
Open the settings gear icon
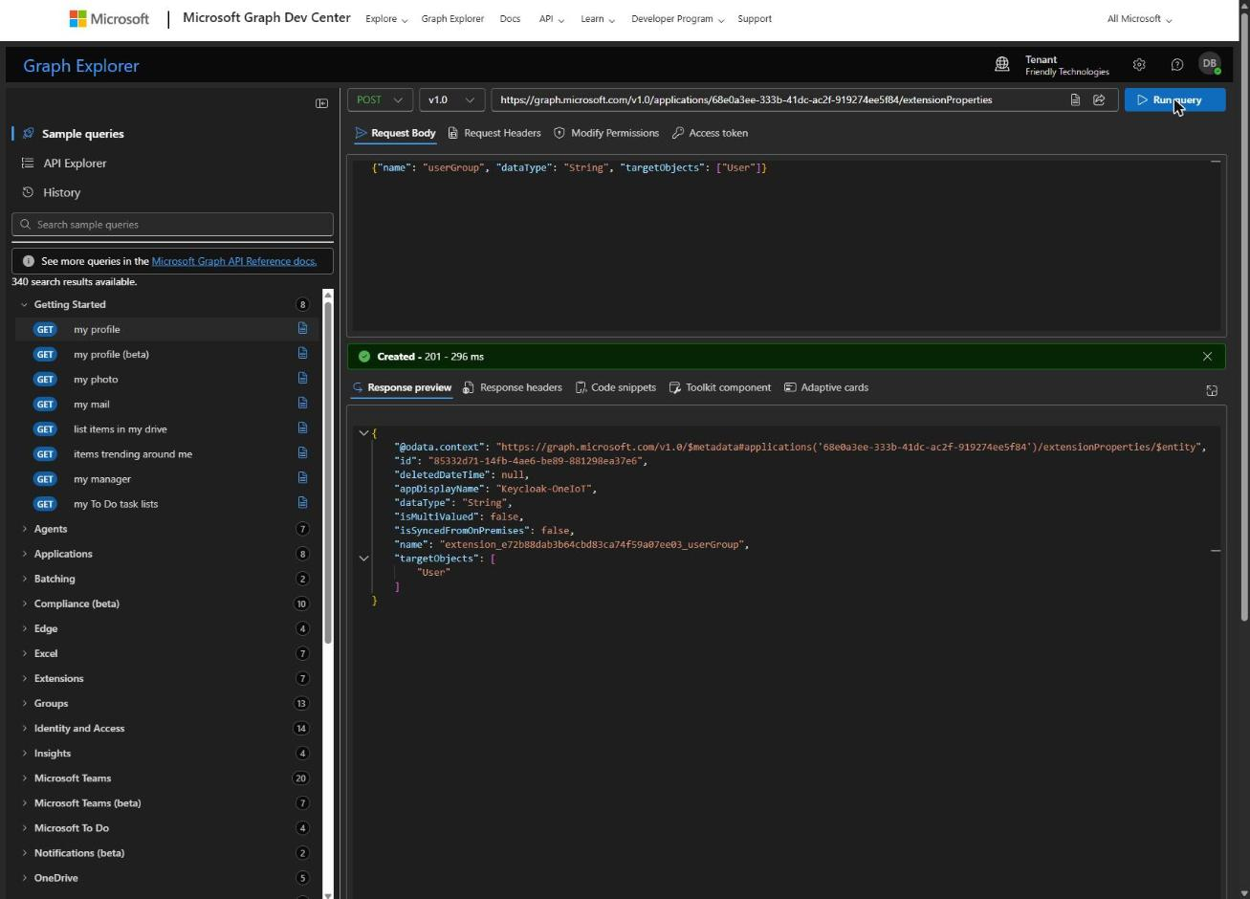(1139, 65)
